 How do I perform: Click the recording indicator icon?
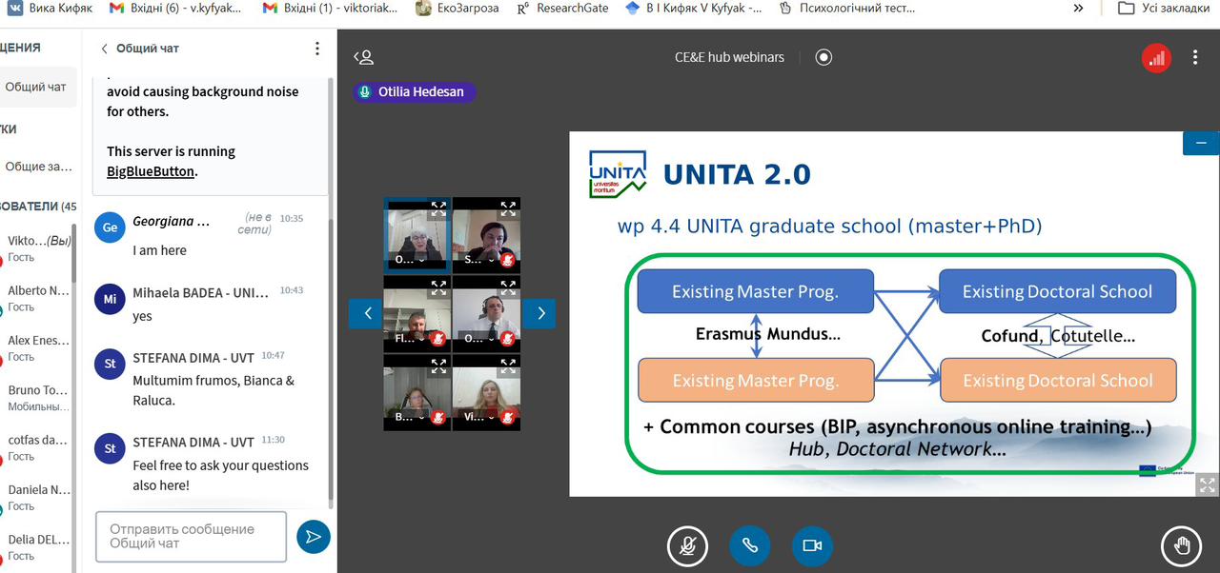tap(824, 57)
